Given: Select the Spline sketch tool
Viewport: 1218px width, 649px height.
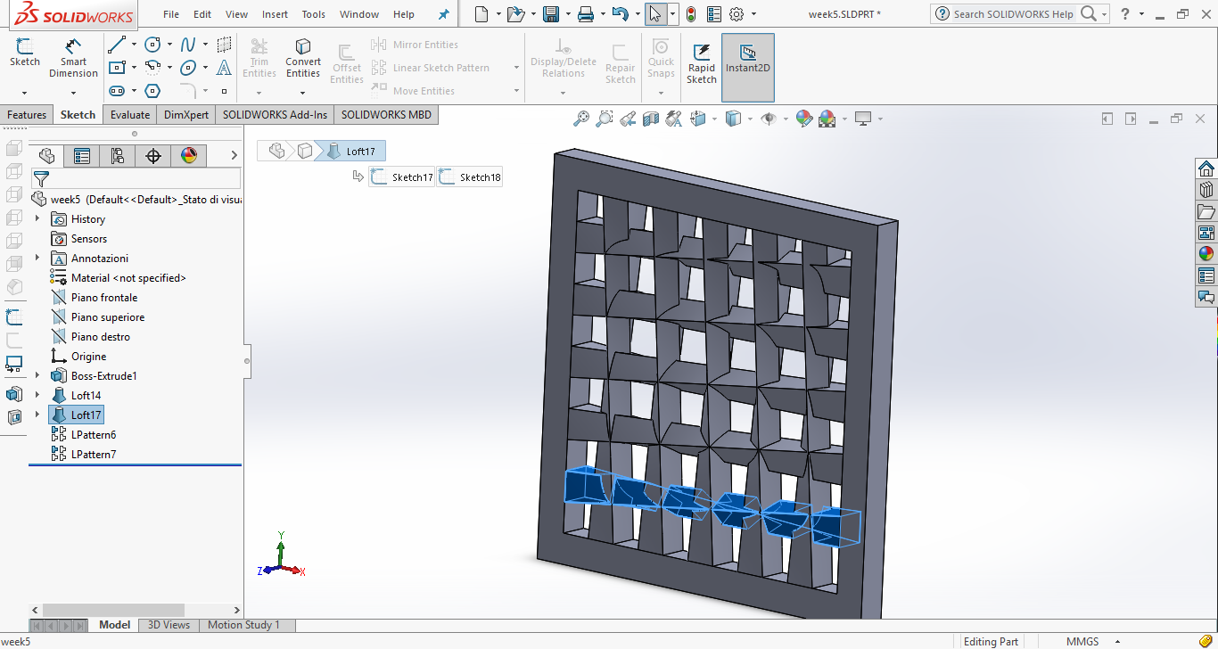Looking at the screenshot, I should pos(188,44).
